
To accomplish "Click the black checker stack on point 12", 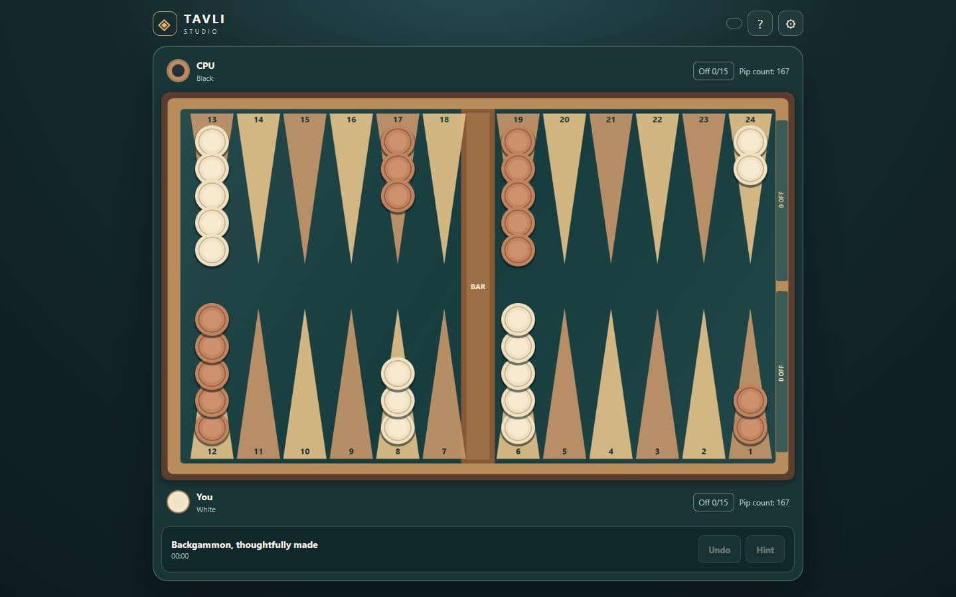I will click(x=212, y=373).
